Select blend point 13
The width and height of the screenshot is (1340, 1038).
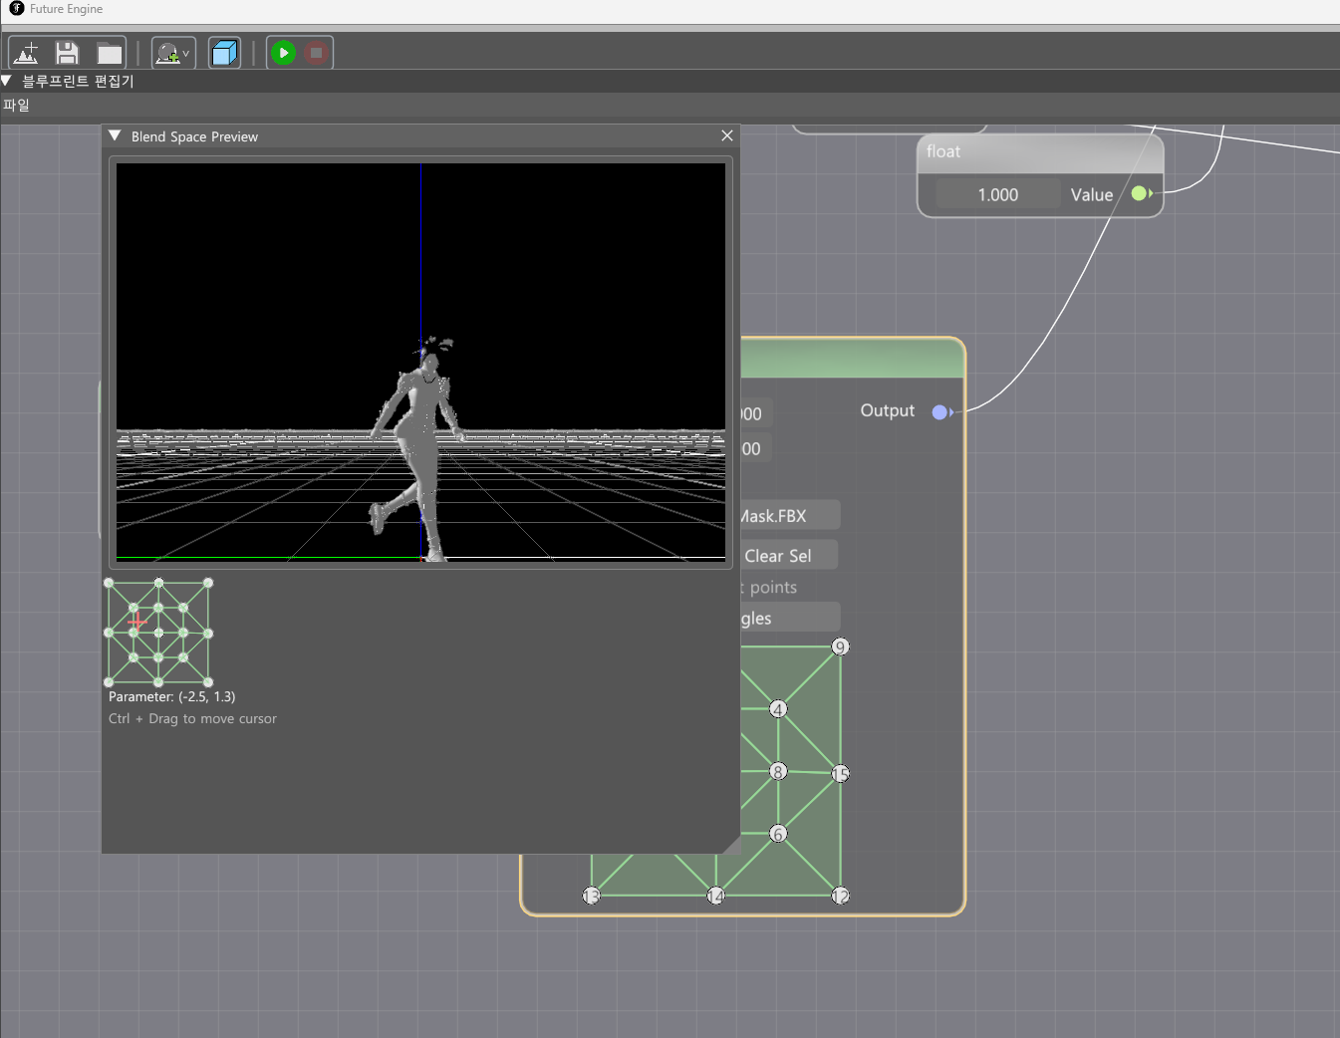pos(591,896)
